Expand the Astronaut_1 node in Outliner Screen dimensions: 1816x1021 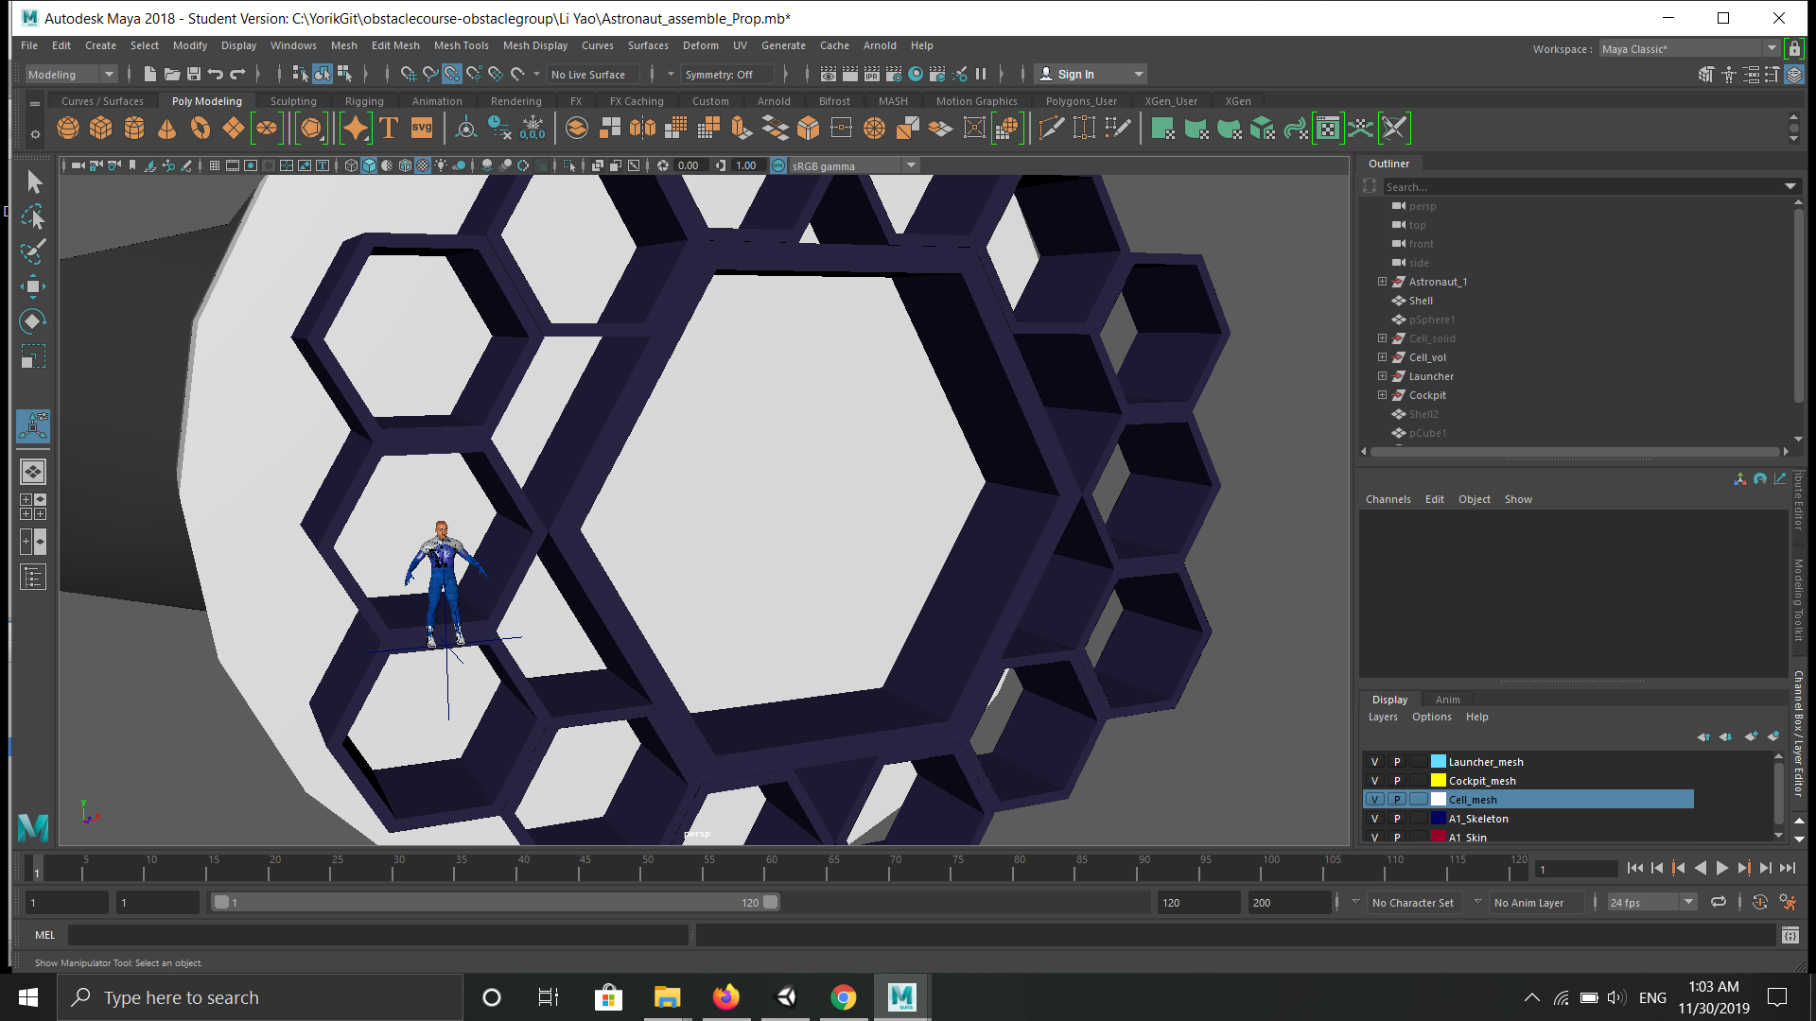tap(1382, 282)
